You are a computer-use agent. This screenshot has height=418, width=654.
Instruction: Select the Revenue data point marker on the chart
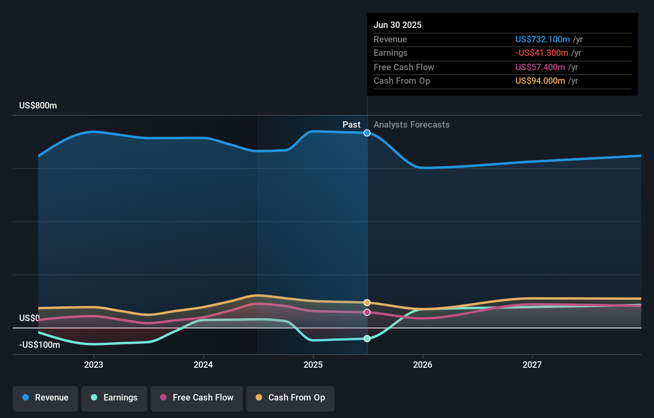tap(367, 133)
